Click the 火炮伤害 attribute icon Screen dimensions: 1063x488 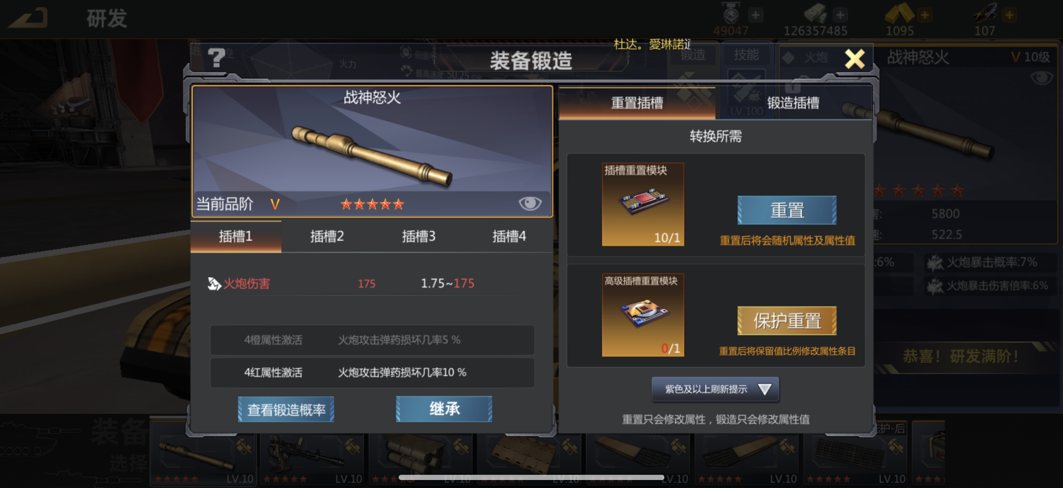point(214,284)
